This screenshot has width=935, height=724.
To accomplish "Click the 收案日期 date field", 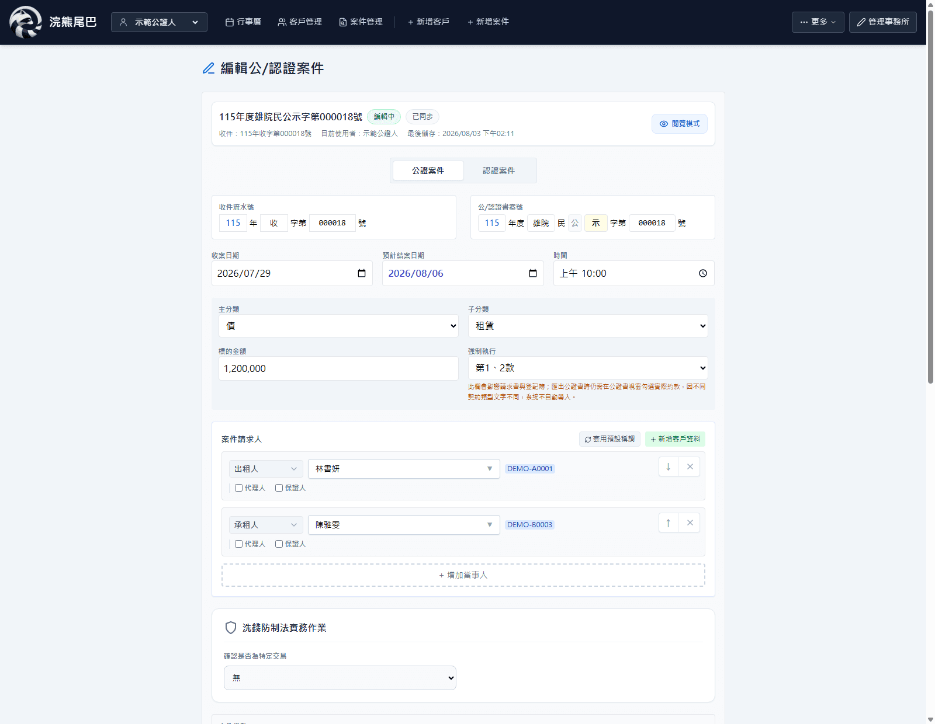I will point(292,273).
